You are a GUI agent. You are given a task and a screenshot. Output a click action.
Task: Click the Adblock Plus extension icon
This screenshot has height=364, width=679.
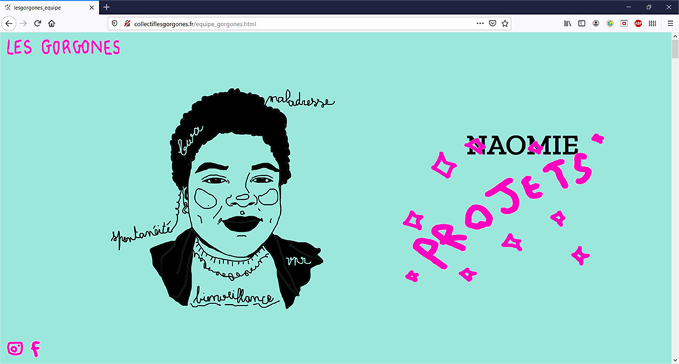pos(638,24)
